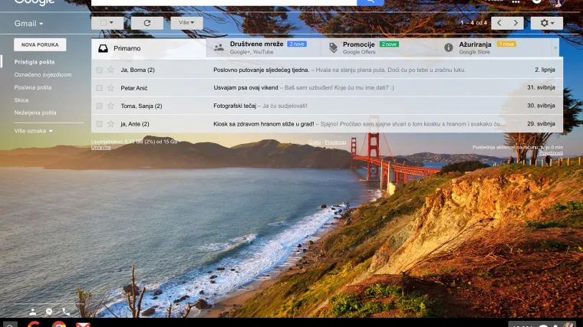Launch Chrome from the taskbar shelf
583x327 pixels.
point(59,325)
